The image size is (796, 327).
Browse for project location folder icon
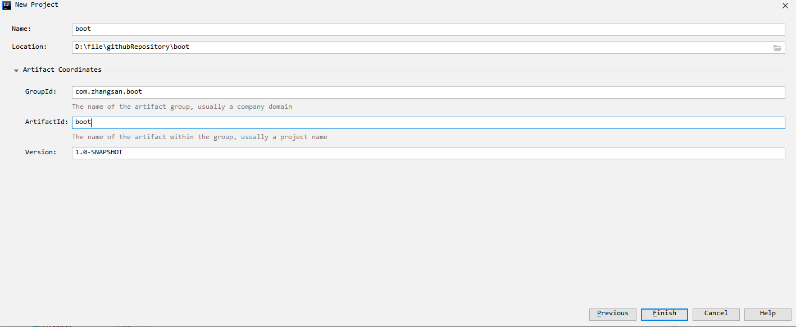pyautogui.click(x=777, y=48)
